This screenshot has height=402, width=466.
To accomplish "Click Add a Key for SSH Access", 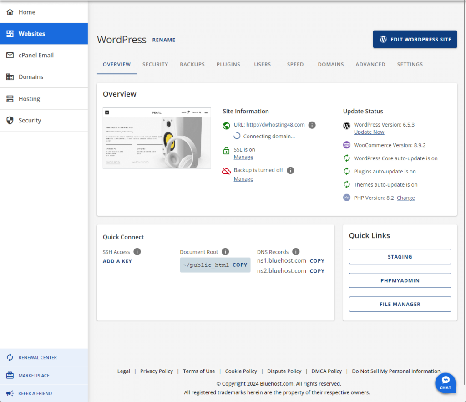I will point(117,261).
